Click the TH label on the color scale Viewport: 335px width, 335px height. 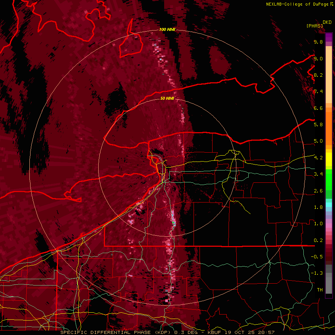click(320, 290)
